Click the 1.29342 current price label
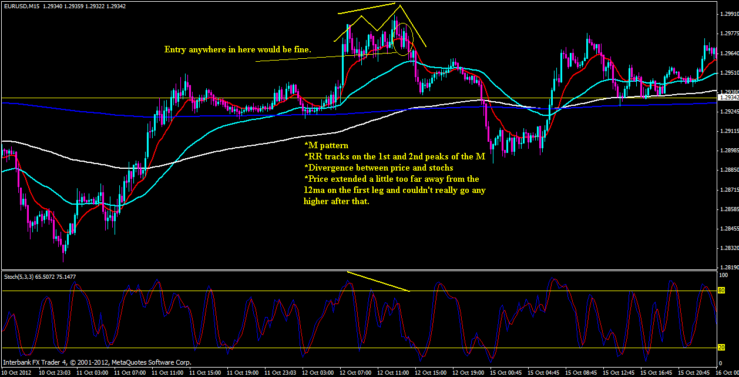The height and width of the screenshot is (377, 739). 729,98
